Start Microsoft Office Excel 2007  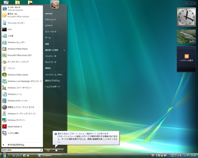point(22,55)
